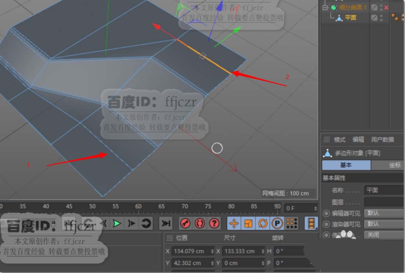Jump to the end of animation

tap(165, 224)
